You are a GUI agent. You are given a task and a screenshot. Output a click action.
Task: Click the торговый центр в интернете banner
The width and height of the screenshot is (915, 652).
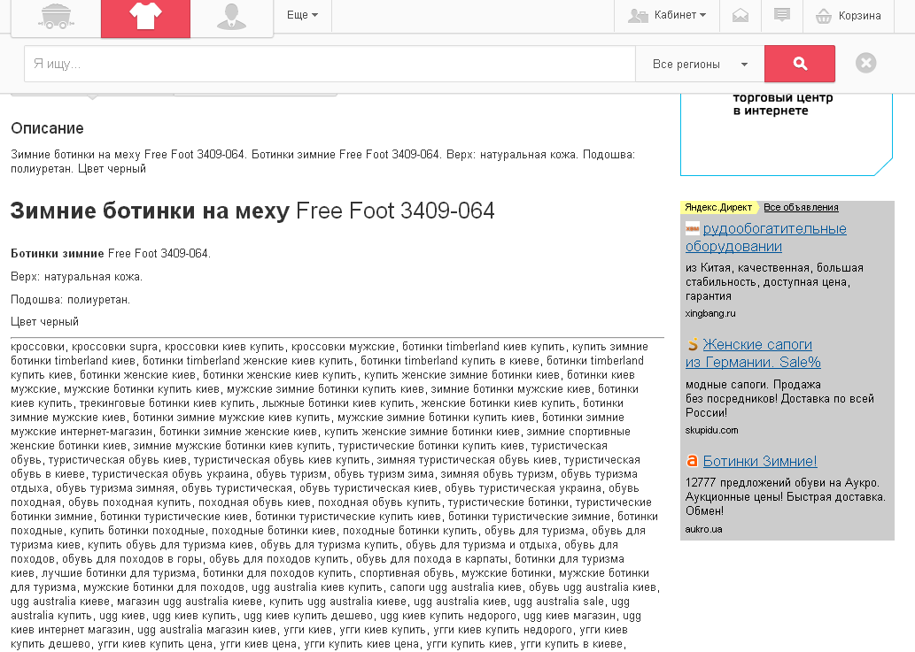[x=786, y=134]
